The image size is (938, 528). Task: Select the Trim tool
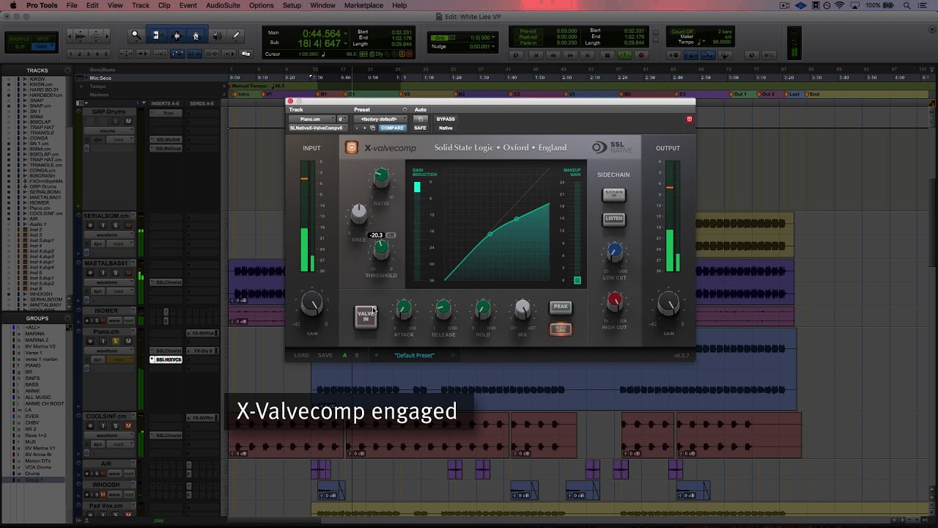click(155, 35)
